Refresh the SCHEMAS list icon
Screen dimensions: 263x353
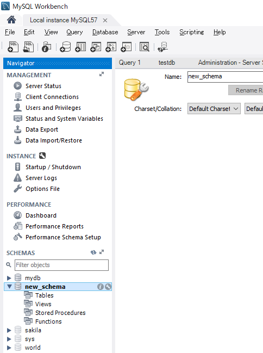(x=93, y=252)
